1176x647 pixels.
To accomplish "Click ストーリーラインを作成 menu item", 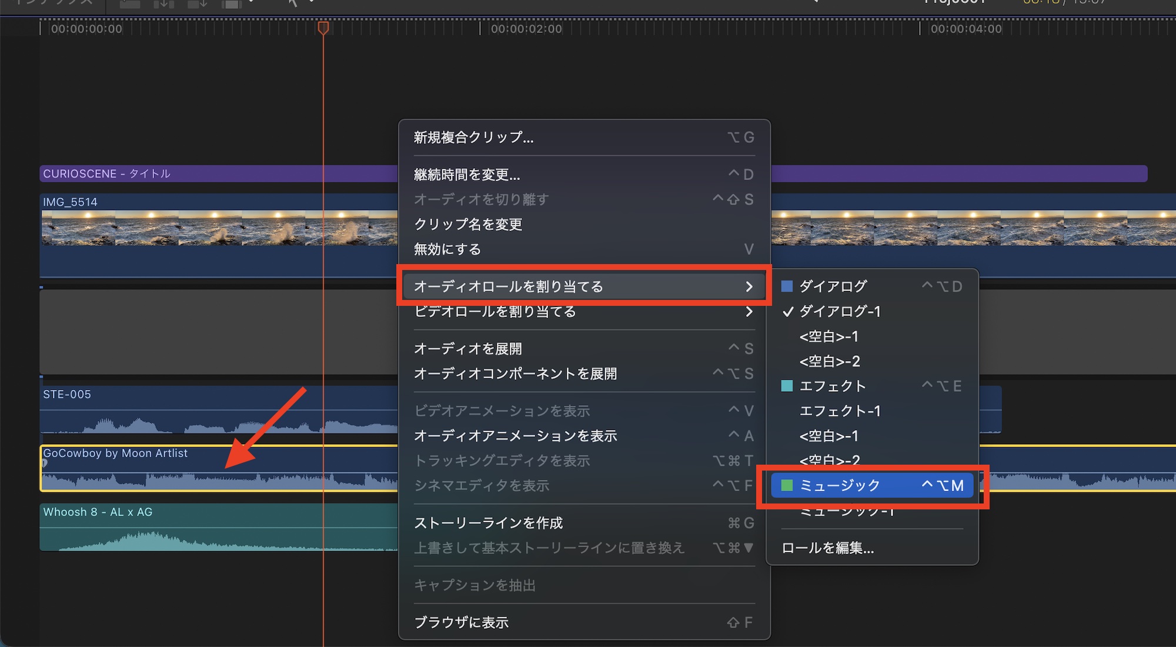I will 488,523.
